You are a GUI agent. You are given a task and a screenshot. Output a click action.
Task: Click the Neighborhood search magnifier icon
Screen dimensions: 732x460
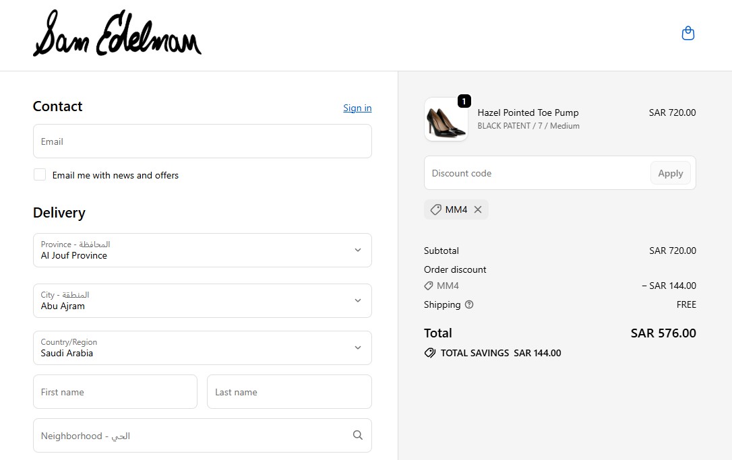coord(358,435)
